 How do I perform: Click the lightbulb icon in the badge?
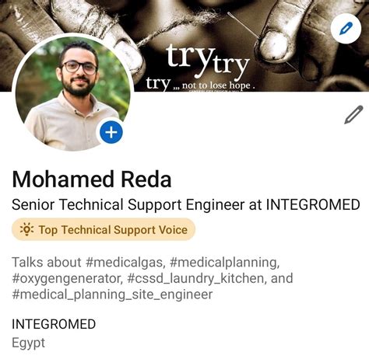click(x=26, y=229)
